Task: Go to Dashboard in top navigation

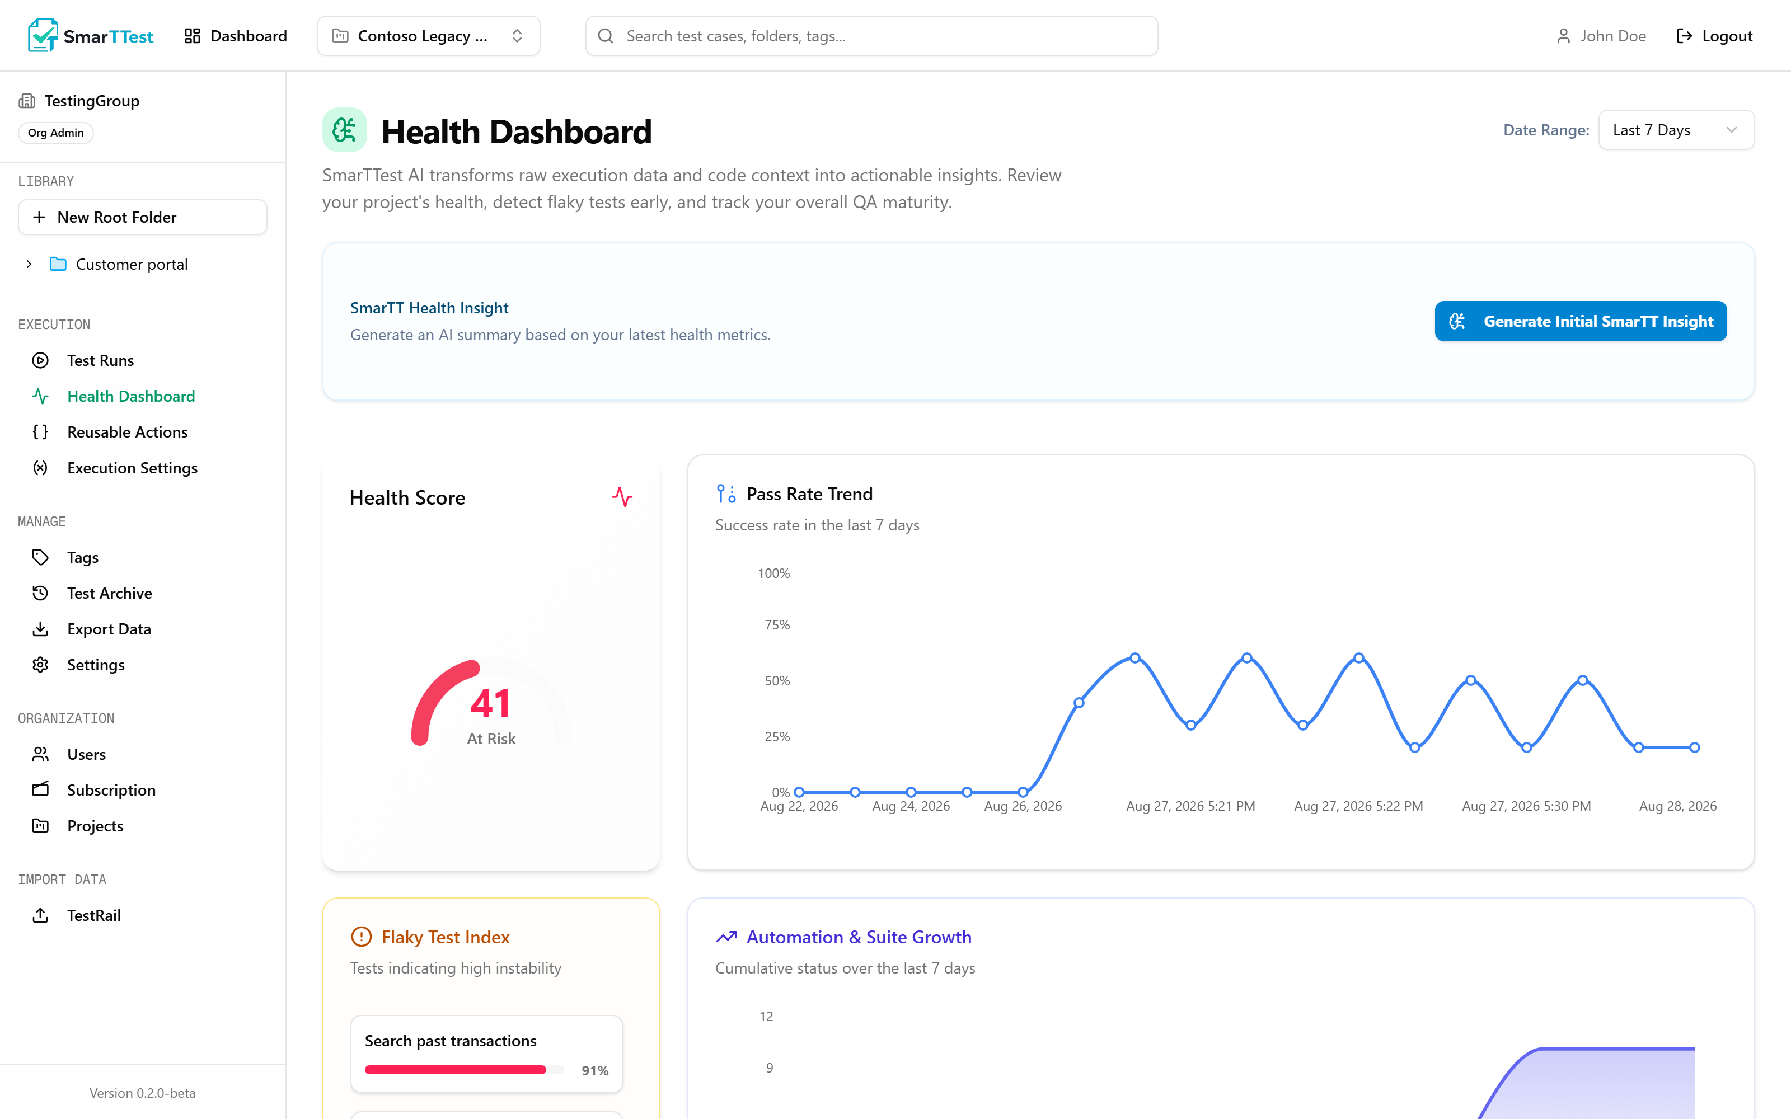Action: coord(235,35)
